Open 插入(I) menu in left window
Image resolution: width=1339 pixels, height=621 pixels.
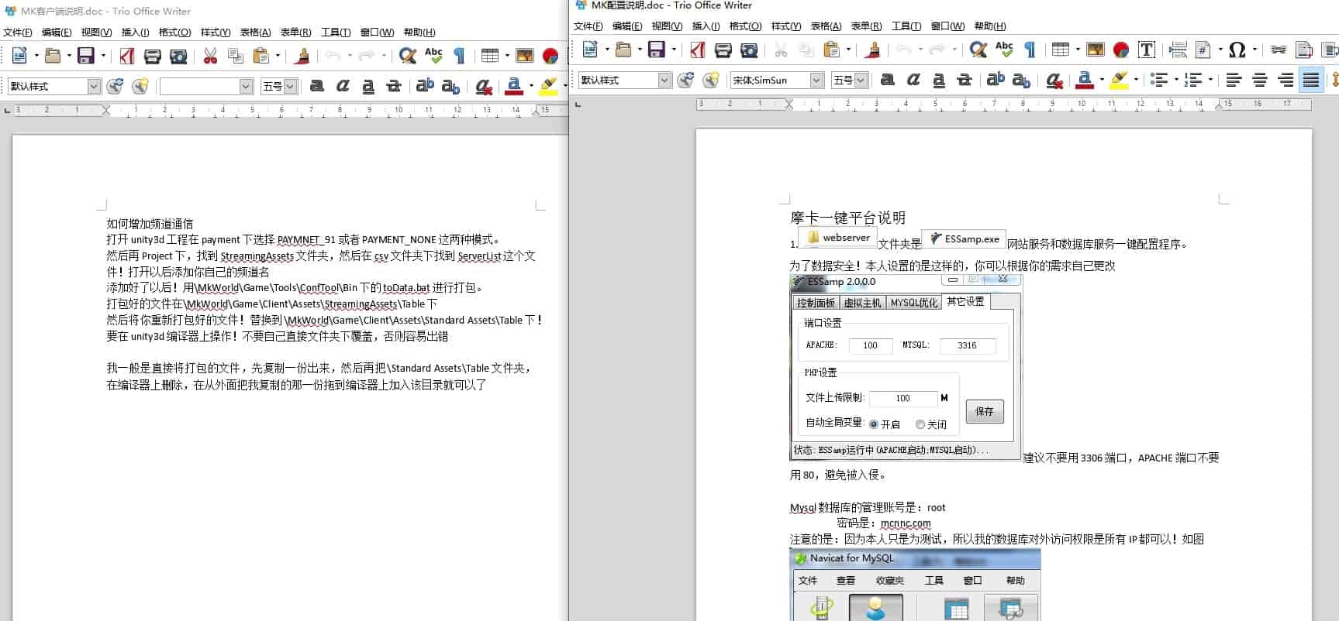[x=135, y=33]
